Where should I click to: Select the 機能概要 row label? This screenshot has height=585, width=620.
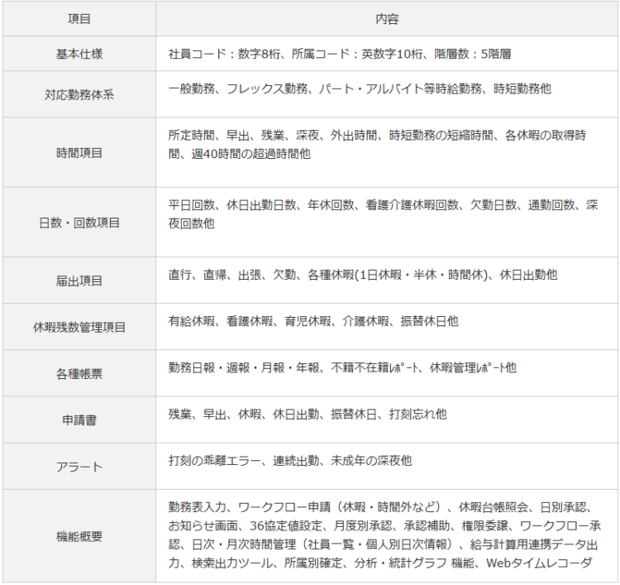pyautogui.click(x=79, y=536)
